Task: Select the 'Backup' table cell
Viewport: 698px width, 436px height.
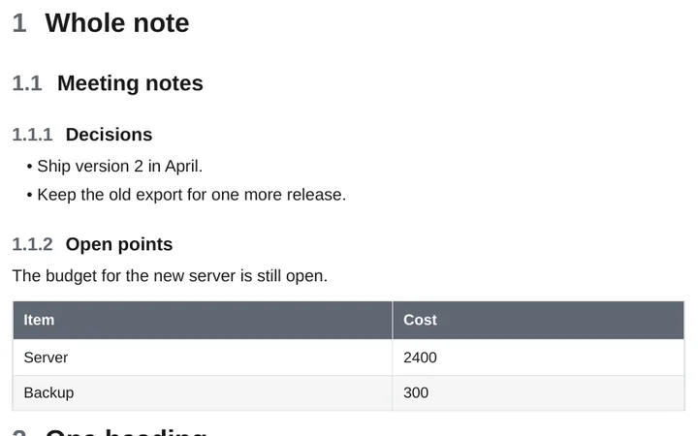Action: click(x=203, y=392)
